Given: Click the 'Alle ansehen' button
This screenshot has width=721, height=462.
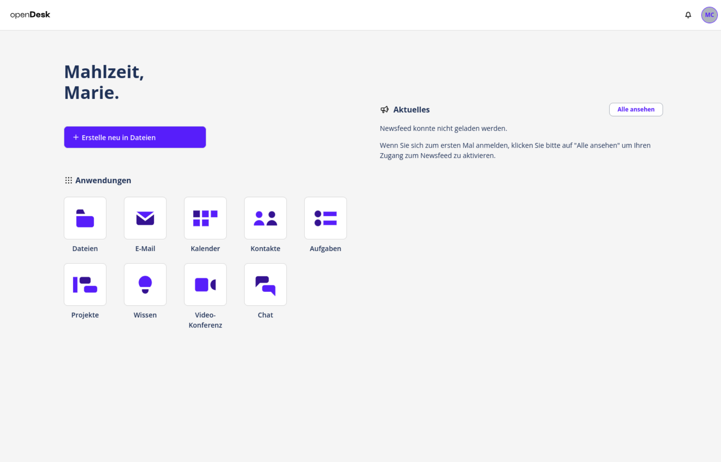Looking at the screenshot, I should 636,109.
